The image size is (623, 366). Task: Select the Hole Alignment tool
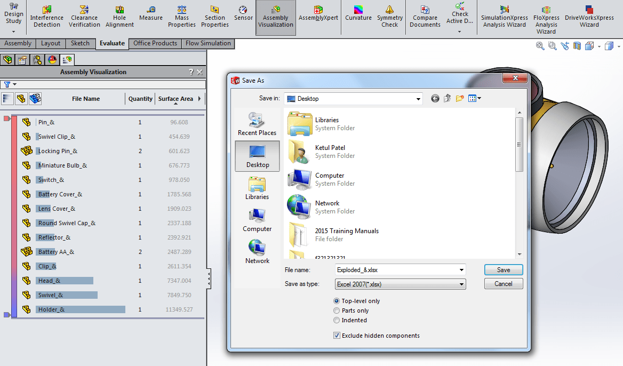(x=119, y=17)
